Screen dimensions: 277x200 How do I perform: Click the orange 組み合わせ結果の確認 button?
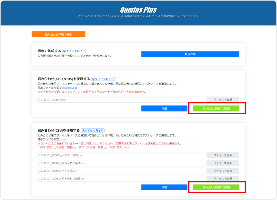[x=58, y=35]
